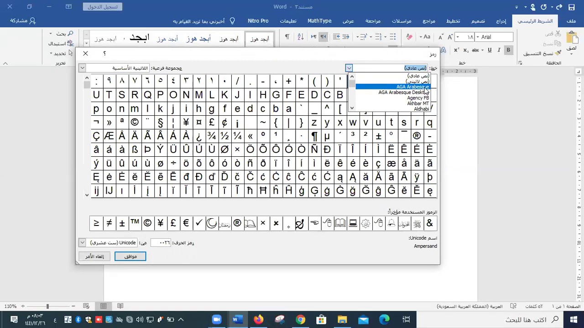The image size is (584, 328).
Task: Select the Latin text entry in font list
Action: [x=392, y=81]
